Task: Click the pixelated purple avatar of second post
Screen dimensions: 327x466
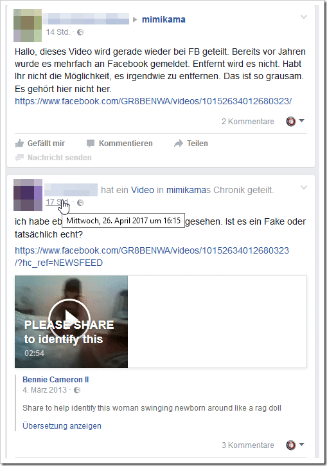Action: tap(28, 195)
